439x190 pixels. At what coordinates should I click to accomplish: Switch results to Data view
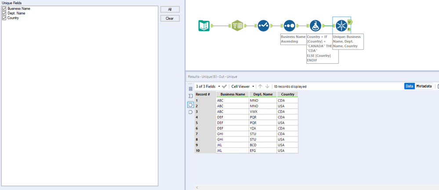tap(409, 86)
